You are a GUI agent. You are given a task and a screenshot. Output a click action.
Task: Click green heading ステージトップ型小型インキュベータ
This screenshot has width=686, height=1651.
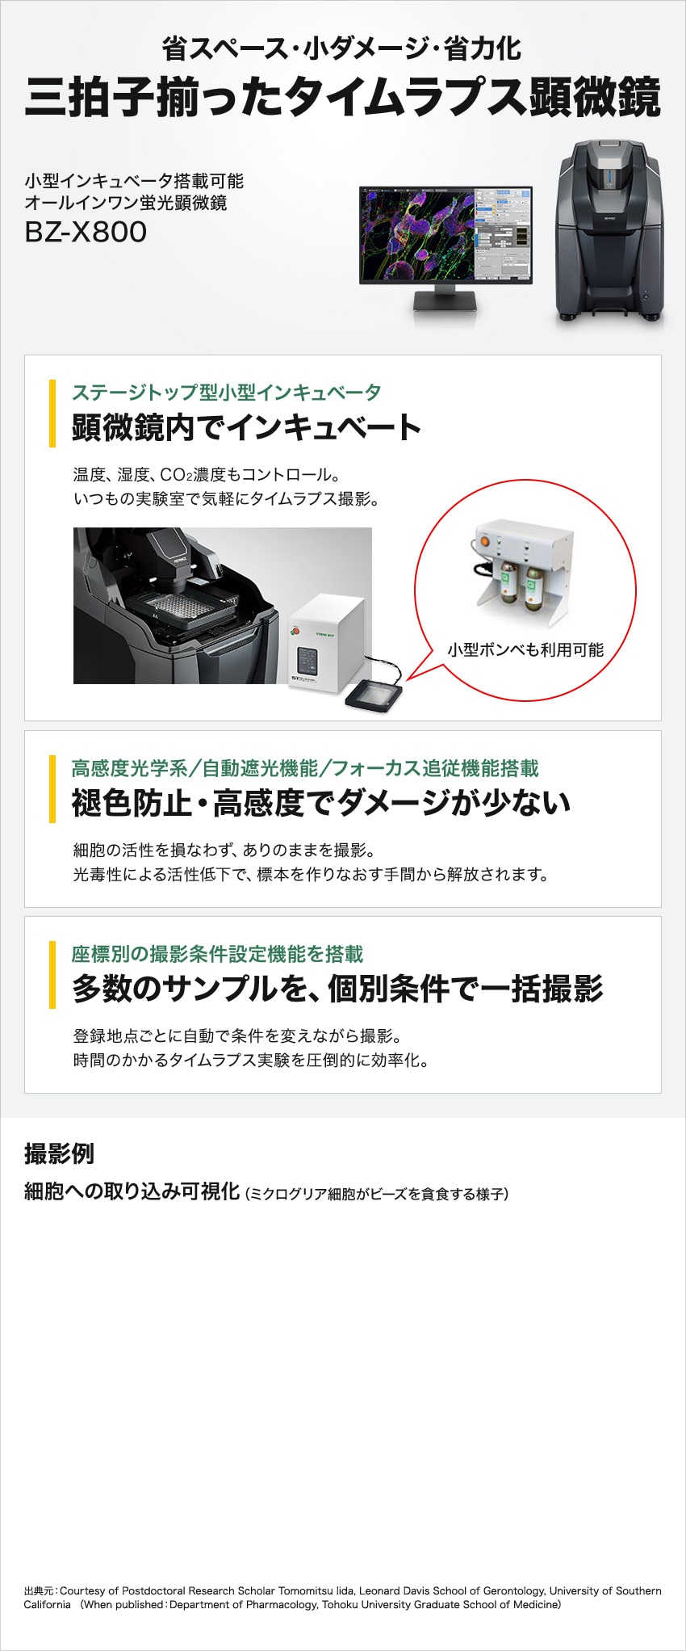point(226,393)
